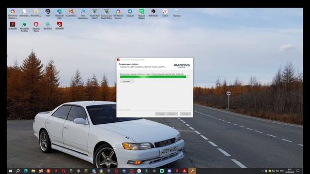Click the red installer icon in title bar

[118, 59]
